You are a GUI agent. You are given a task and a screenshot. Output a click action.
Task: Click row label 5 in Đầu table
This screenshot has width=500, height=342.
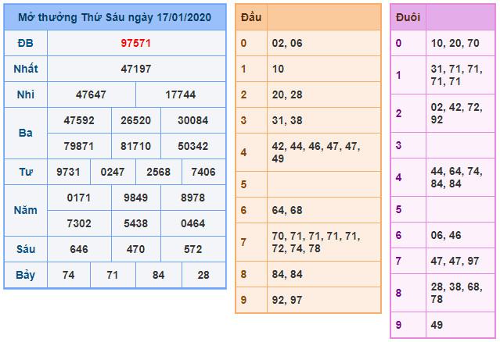243,184
